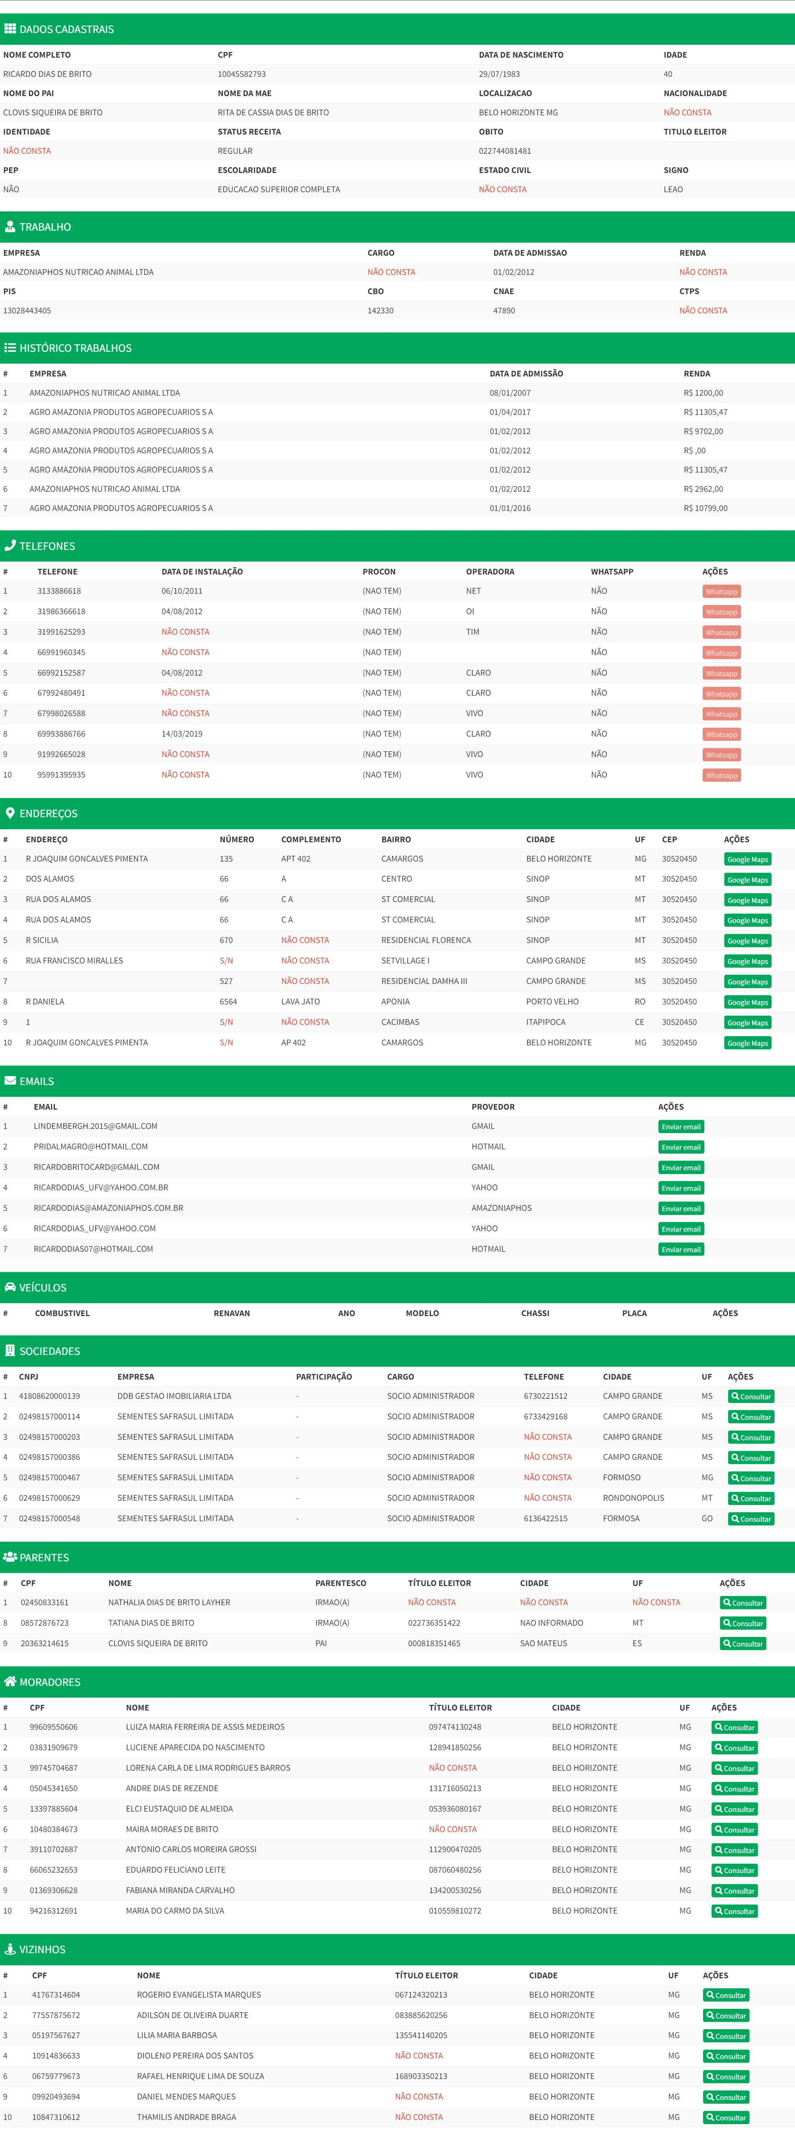Consult the Sementes Safrasul Formosa GO branch

[751, 1519]
